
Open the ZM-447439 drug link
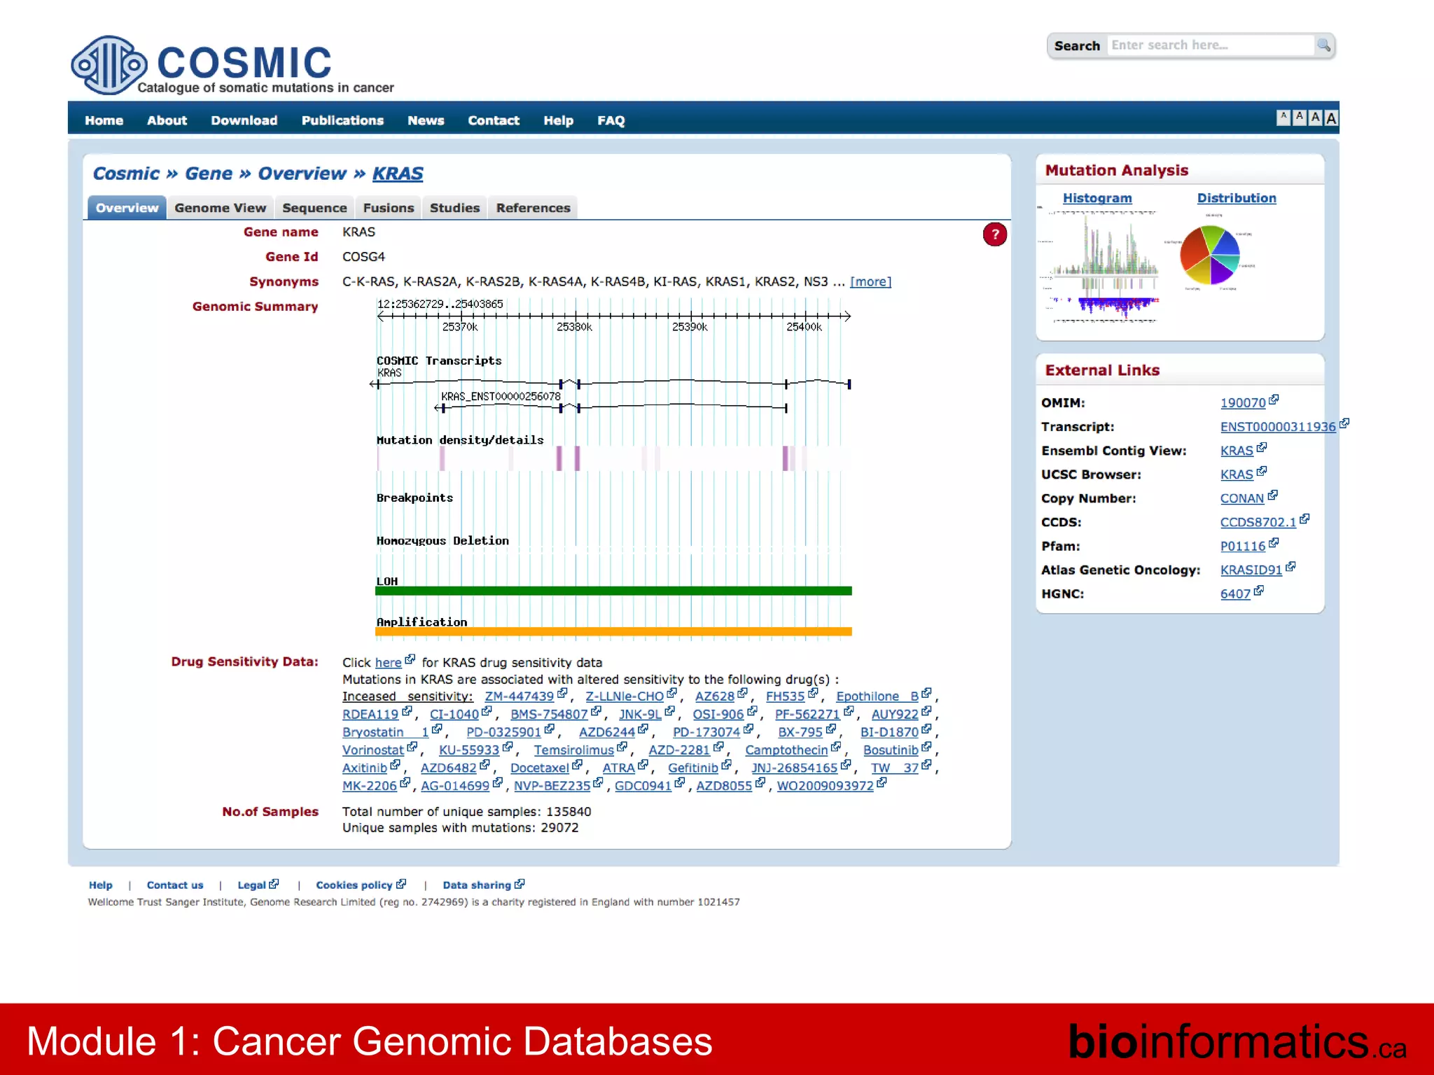[519, 696]
